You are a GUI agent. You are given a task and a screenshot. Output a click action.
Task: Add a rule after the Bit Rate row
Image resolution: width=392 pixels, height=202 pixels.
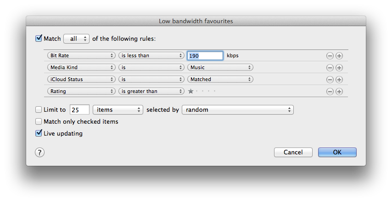pos(339,56)
